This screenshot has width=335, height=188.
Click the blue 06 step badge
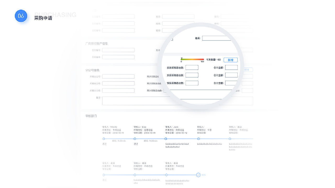[x=21, y=16]
